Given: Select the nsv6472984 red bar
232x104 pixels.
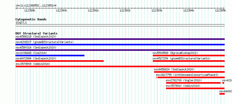Looking at the screenshot, I should 59,61.
